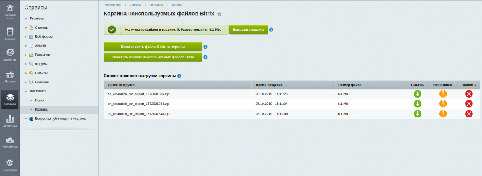Delete archive cn_cleandisk_bin_export_1572001886.zip
This screenshot has height=176, width=482.
click(x=468, y=94)
